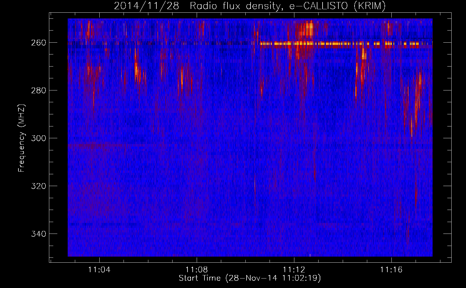
Task: Click the 'Frequency (MHZ)' axis label
Action: click(22, 138)
